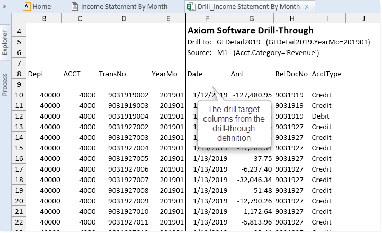Click the AcctType column heading cell
The image size is (382, 233).
pyautogui.click(x=326, y=74)
